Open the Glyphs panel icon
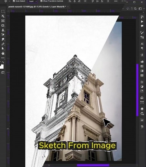Viewport: 146px width, 167px height. pos(142,55)
